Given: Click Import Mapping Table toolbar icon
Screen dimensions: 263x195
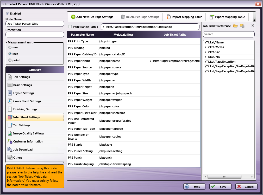Looking at the screenshot, I should tap(169, 17).
